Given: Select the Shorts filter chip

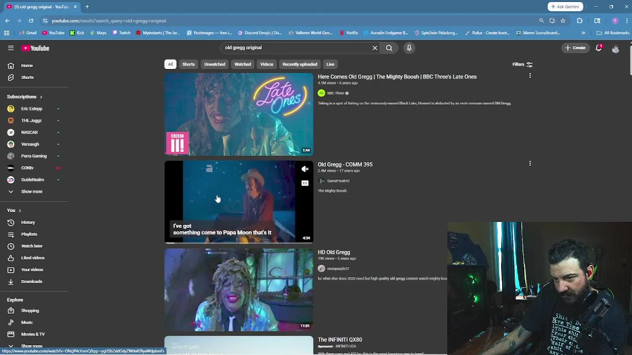Looking at the screenshot, I should click(189, 64).
